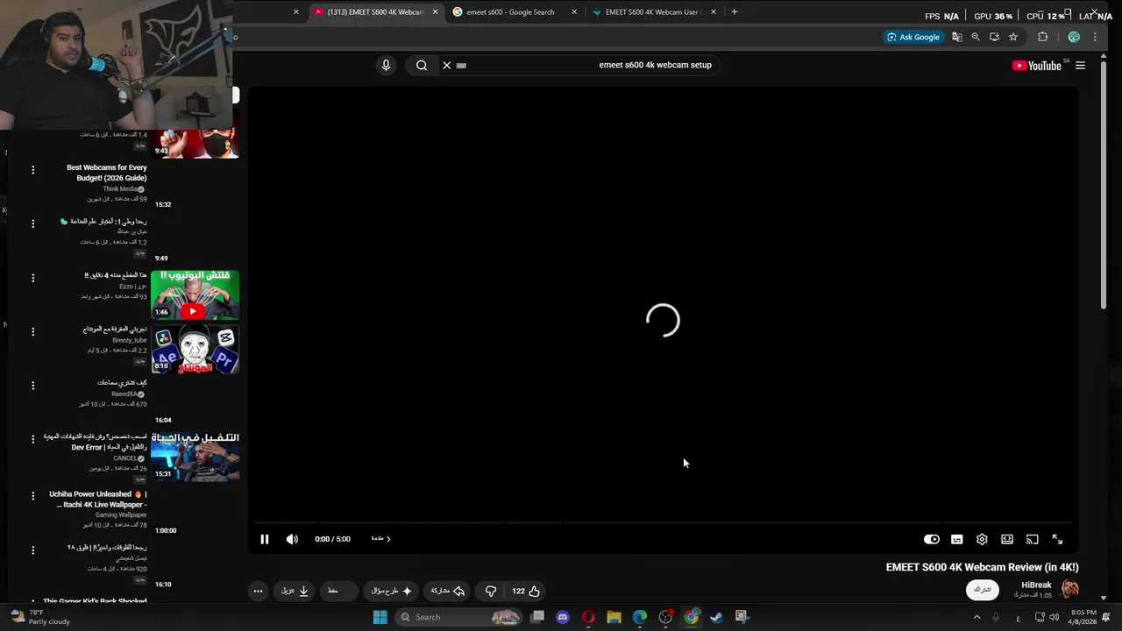The image size is (1122, 631).
Task: Search with voice microphone icon
Action: click(x=386, y=65)
